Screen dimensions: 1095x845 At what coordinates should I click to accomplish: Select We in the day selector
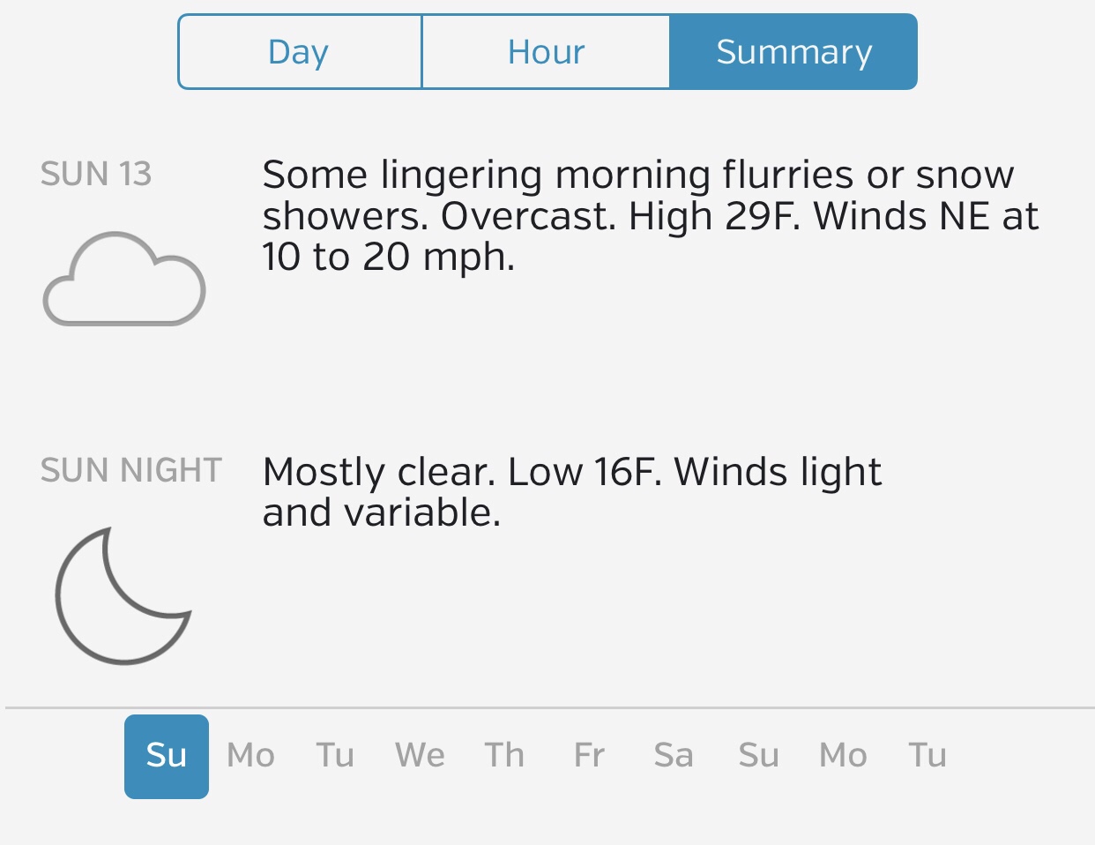pyautogui.click(x=420, y=756)
